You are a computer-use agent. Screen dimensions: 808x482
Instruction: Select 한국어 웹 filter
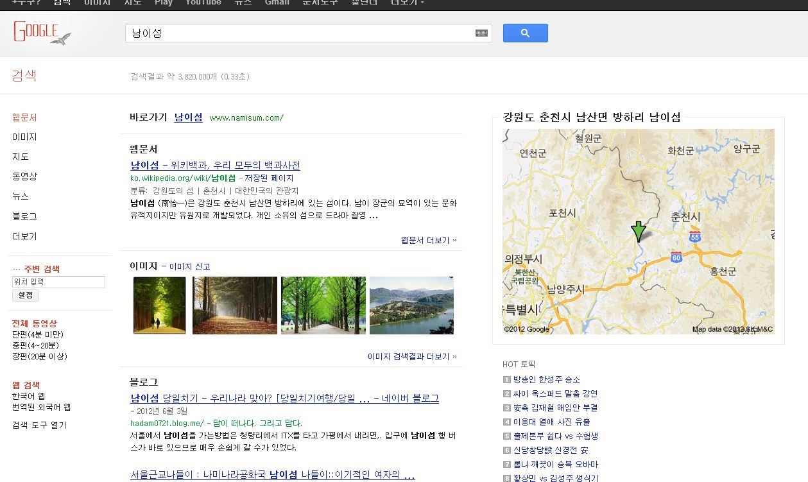point(29,396)
